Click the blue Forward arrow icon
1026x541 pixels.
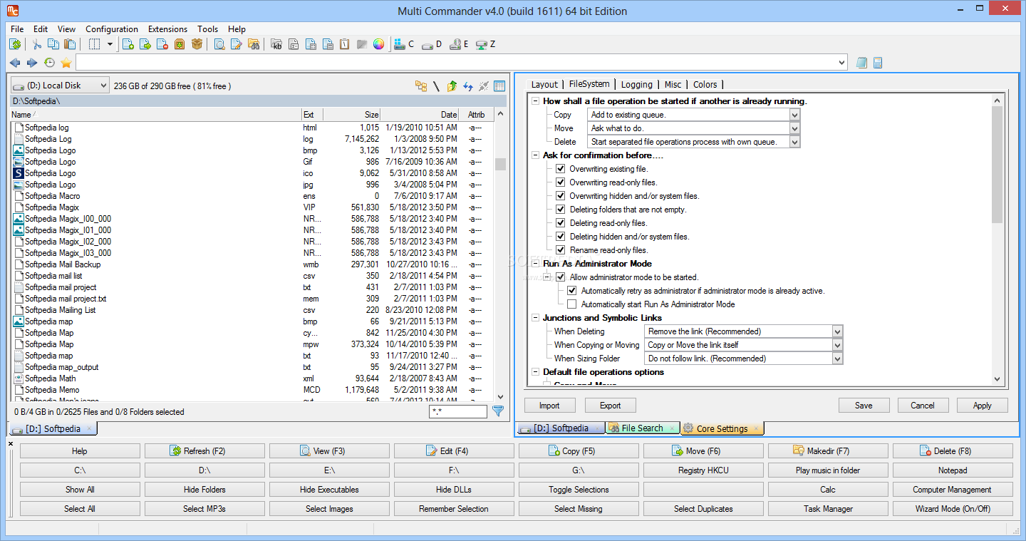tap(32, 63)
